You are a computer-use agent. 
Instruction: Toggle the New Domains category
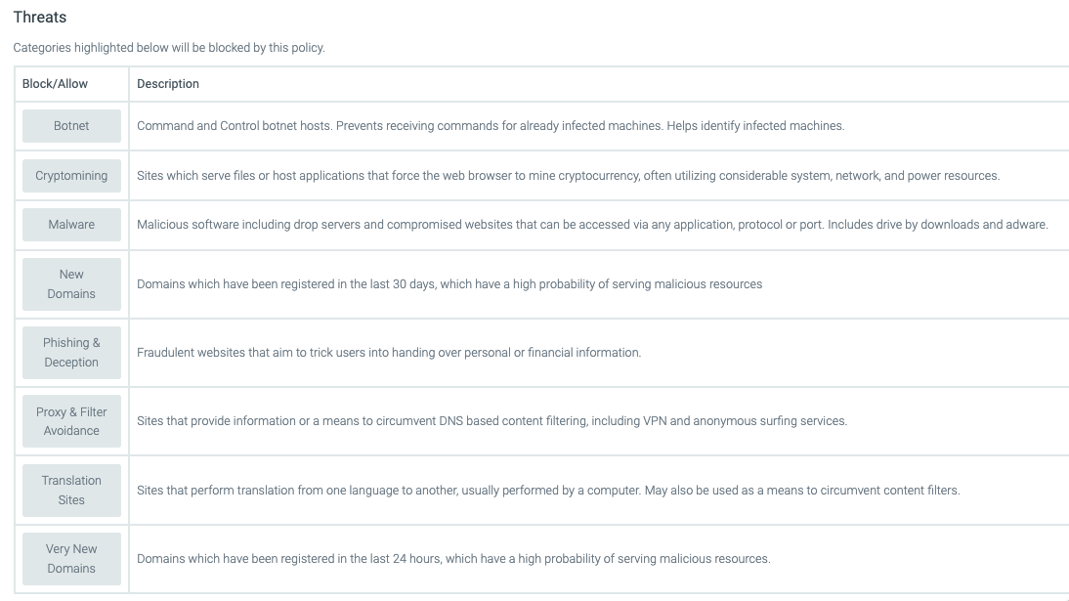click(x=71, y=284)
